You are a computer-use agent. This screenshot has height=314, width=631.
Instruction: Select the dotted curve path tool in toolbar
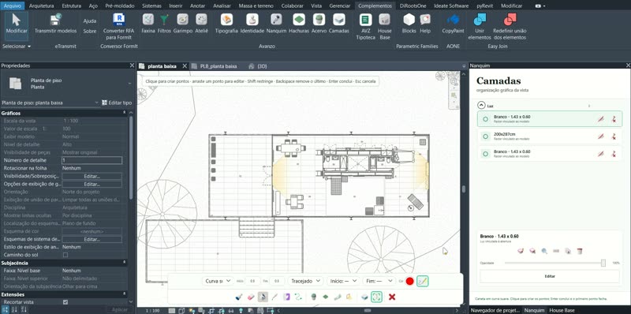click(x=298, y=297)
